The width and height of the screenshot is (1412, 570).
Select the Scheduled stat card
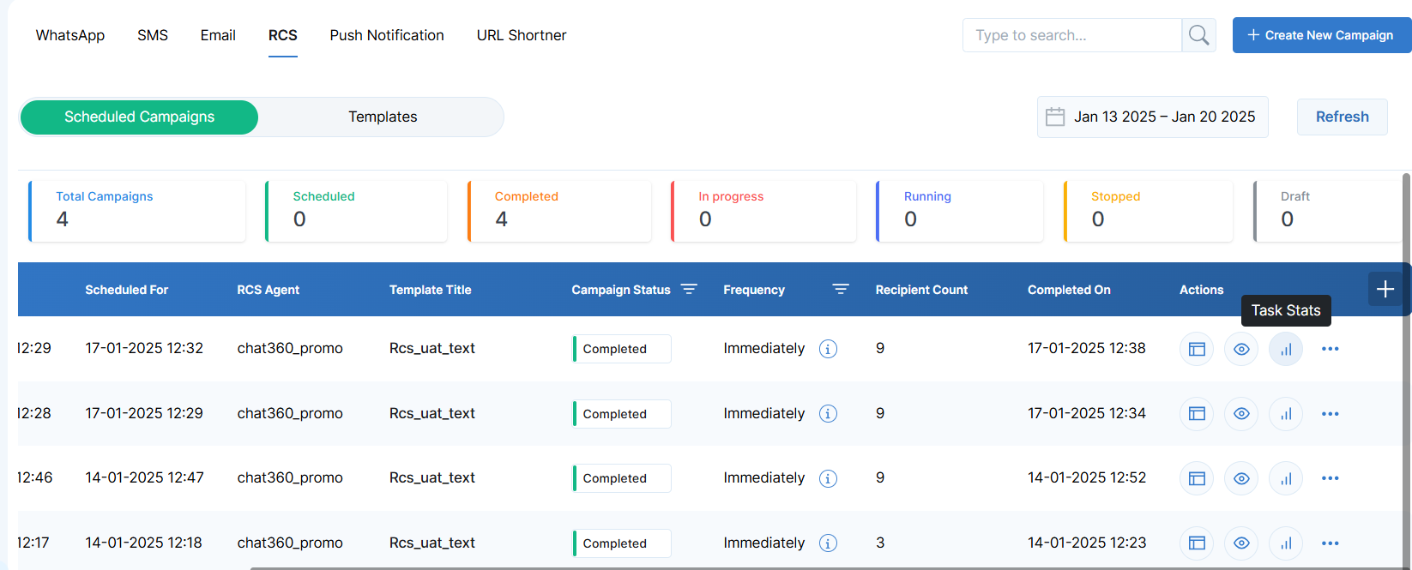point(356,211)
